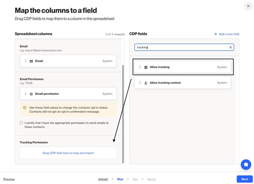Click the spreadsheet columns vertical scrollbar

coord(123,114)
